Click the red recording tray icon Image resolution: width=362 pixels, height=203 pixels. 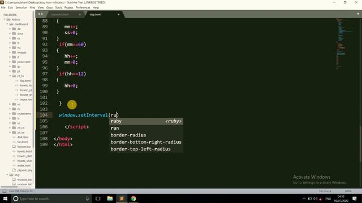coord(321,199)
